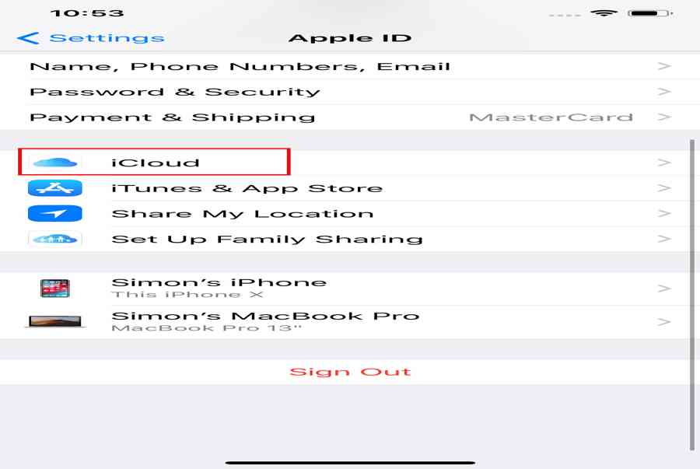Screen dimensions: 700x469
Task: Tap the Share My Location arrow icon
Action: (x=55, y=213)
